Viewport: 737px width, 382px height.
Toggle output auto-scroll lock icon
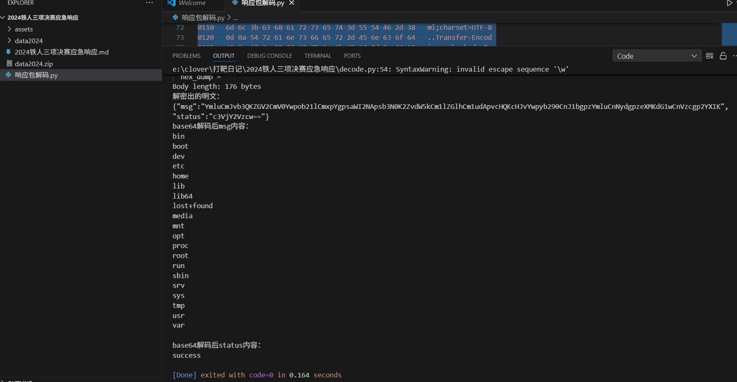point(723,56)
